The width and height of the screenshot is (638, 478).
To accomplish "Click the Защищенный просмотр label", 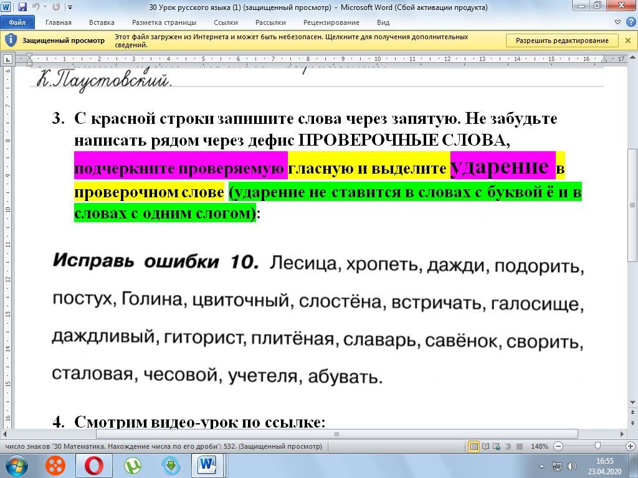I will coord(64,40).
